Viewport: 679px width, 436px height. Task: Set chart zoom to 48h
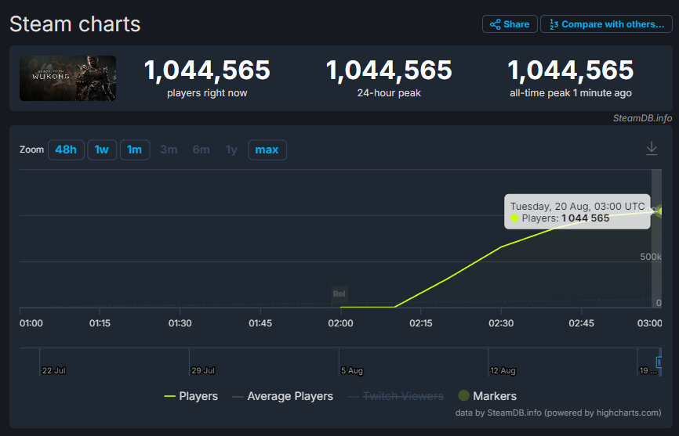66,150
